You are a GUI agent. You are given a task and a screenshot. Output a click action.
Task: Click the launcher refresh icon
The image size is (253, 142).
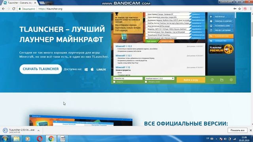click(x=212, y=80)
